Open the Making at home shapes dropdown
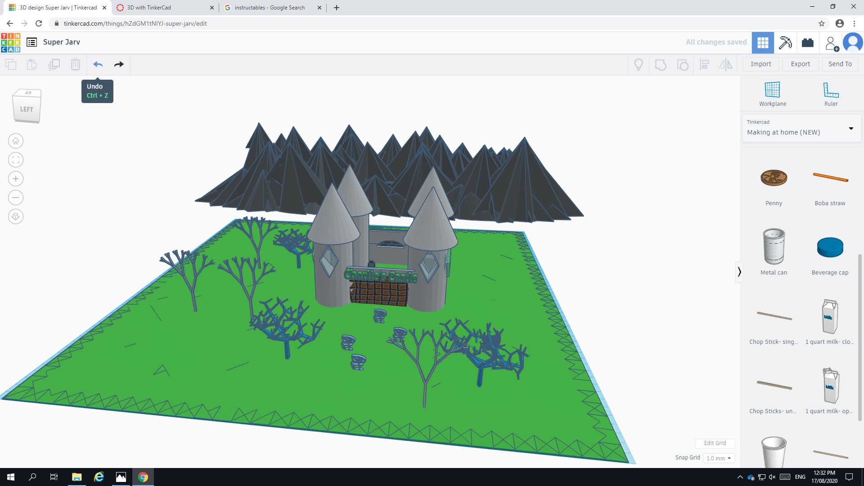 pyautogui.click(x=801, y=128)
